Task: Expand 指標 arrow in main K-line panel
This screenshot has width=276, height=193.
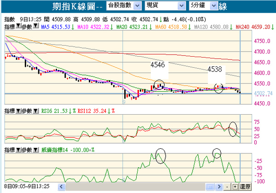Action: 18,26
